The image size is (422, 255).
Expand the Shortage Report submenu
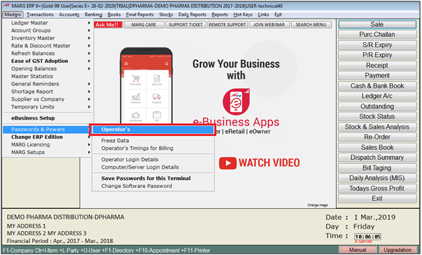[x=48, y=92]
